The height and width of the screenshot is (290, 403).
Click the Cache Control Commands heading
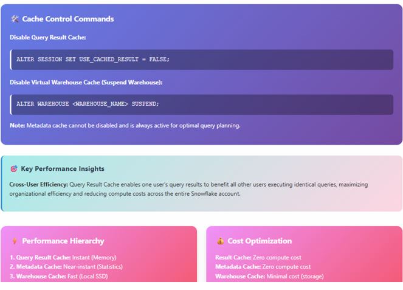point(67,19)
